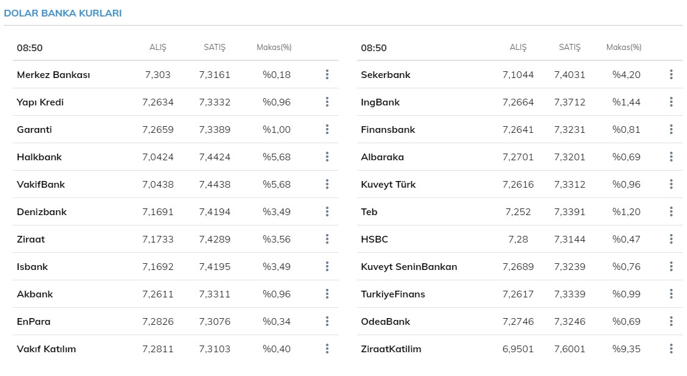This screenshot has height=376, width=687.
Task: Click the ALIŞ column header in left table
Action: (x=158, y=48)
